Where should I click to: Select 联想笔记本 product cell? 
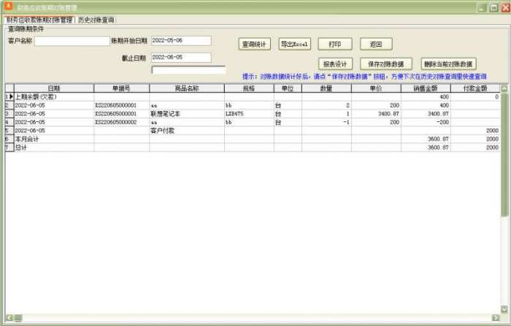point(187,114)
